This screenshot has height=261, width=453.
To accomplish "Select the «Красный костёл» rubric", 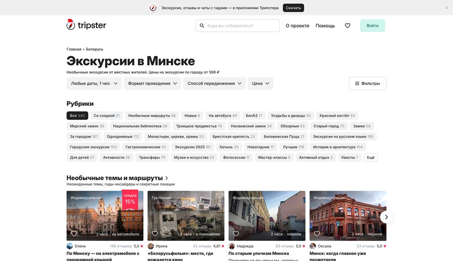I will 337,115.
